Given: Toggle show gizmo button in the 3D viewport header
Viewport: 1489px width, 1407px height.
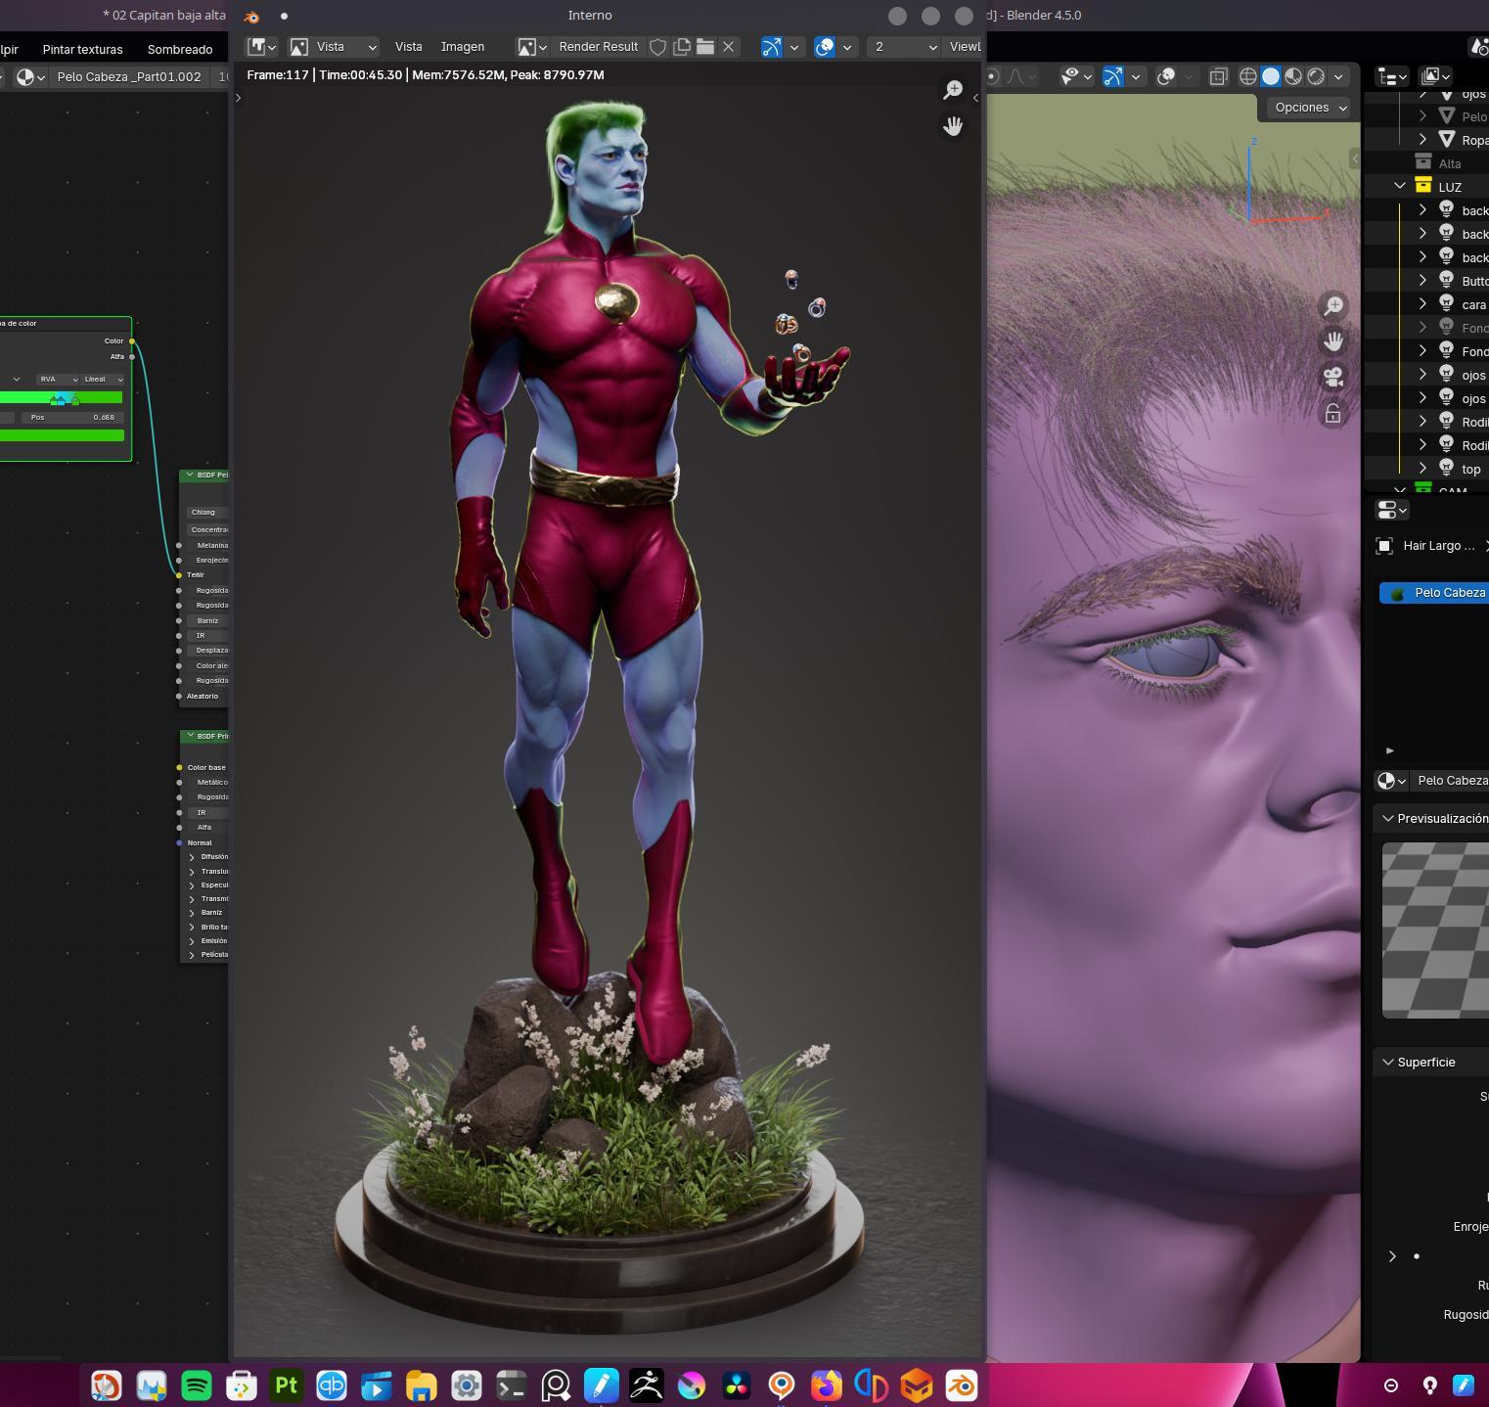Looking at the screenshot, I should (x=1112, y=76).
